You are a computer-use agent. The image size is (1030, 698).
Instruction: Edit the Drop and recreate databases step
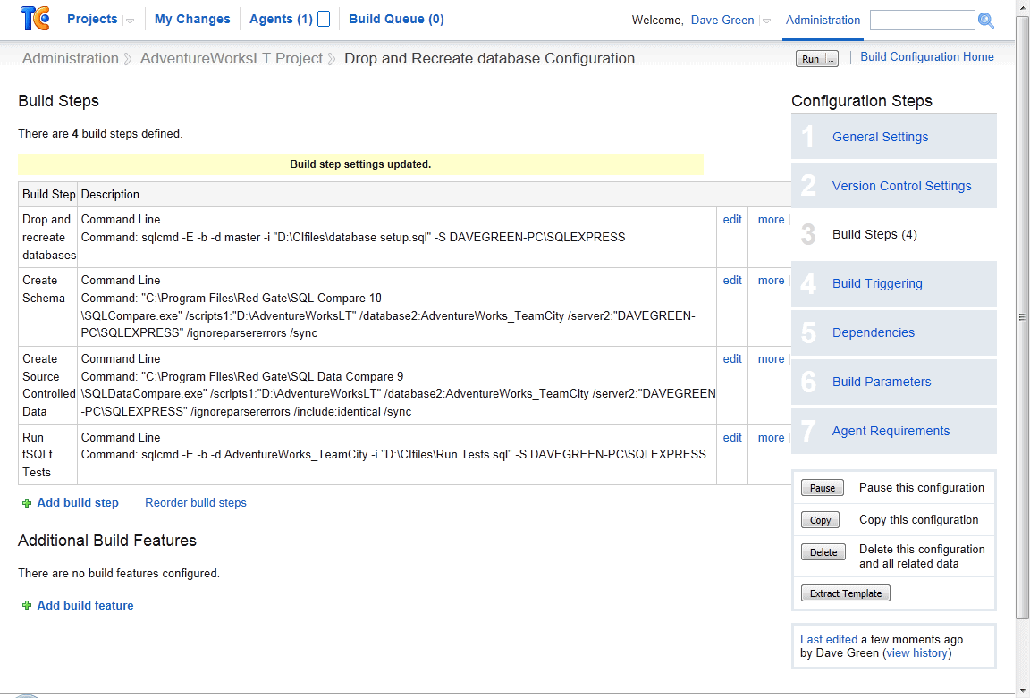(x=731, y=219)
